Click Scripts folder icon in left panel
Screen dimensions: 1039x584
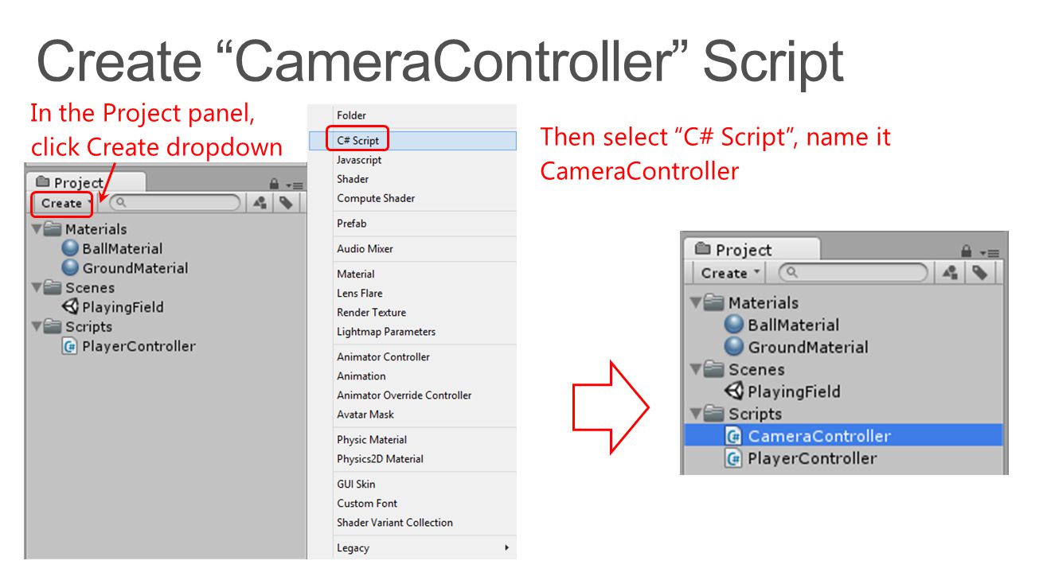tap(53, 327)
